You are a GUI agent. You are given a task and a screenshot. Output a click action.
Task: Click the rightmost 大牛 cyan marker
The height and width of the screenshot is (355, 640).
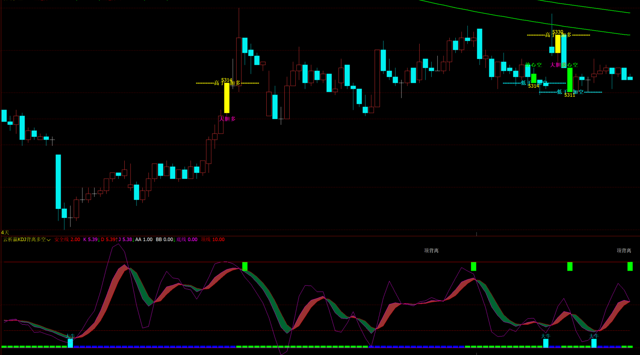pos(594,343)
